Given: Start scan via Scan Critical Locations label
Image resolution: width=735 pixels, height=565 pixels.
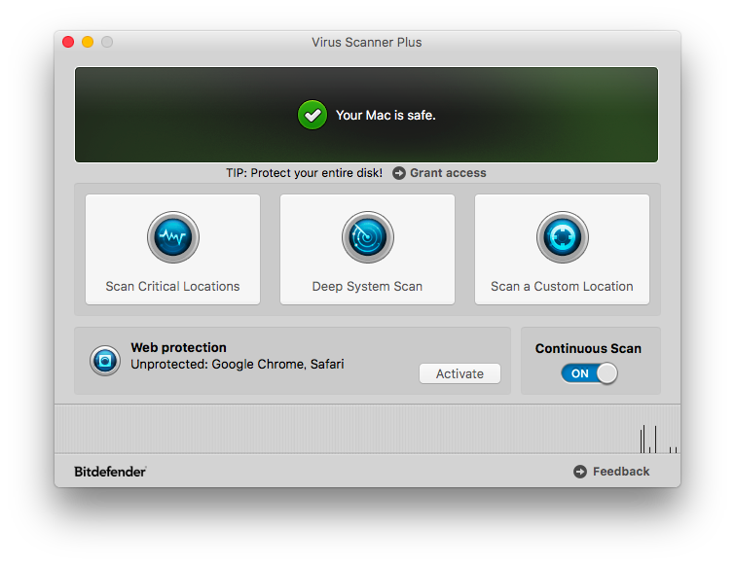Looking at the screenshot, I should pyautogui.click(x=172, y=286).
